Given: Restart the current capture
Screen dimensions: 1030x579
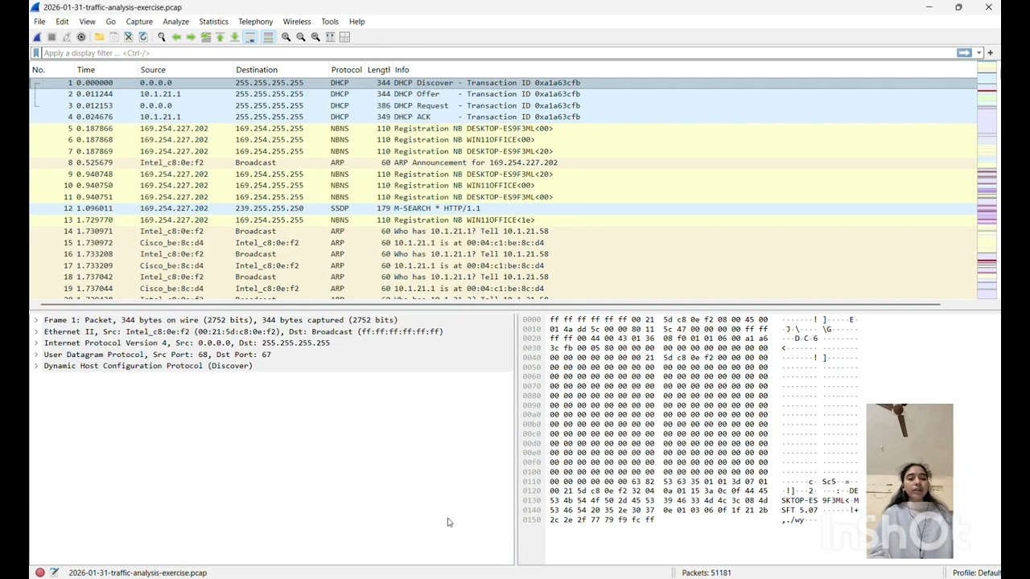Looking at the screenshot, I should [x=67, y=37].
